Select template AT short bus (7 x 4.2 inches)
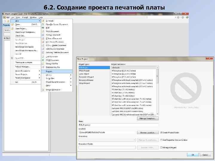The width and height of the screenshot is (215, 161). pyautogui.click(x=123, y=90)
